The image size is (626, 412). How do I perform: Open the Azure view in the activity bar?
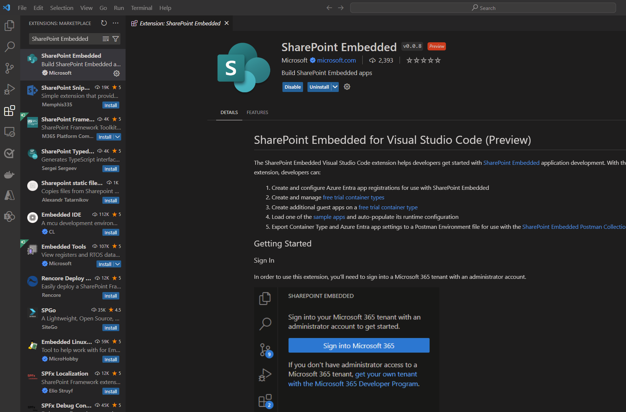pos(9,195)
